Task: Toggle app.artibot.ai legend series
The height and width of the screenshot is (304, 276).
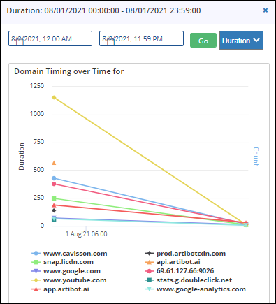Action: point(60,289)
